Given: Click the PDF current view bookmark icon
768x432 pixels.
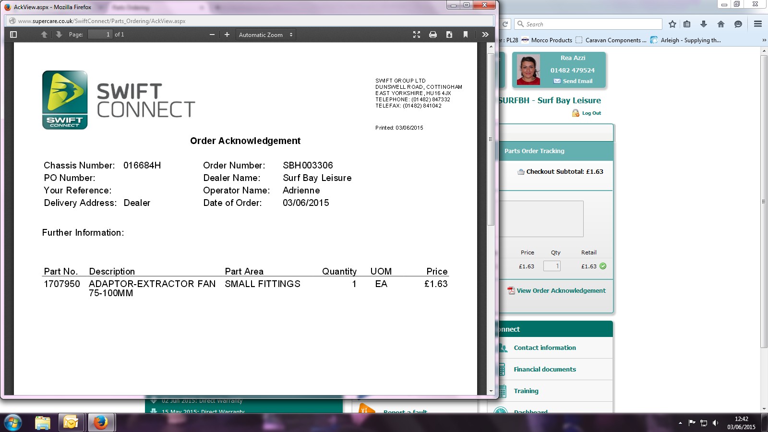Looking at the screenshot, I should coord(465,35).
